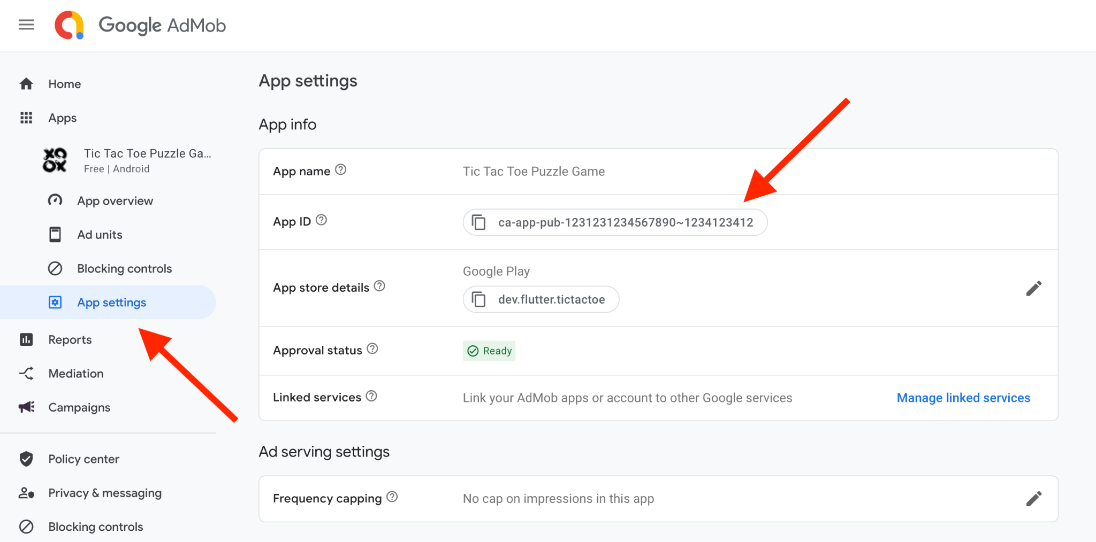
Task: Open the help tooltip beside App ID
Action: pyautogui.click(x=321, y=219)
